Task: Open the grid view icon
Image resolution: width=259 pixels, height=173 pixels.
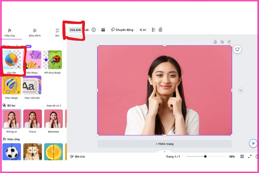Action: 242,156
